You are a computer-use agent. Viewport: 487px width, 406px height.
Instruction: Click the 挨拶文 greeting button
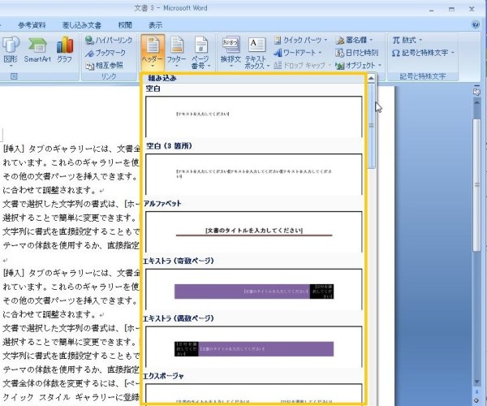(x=231, y=50)
